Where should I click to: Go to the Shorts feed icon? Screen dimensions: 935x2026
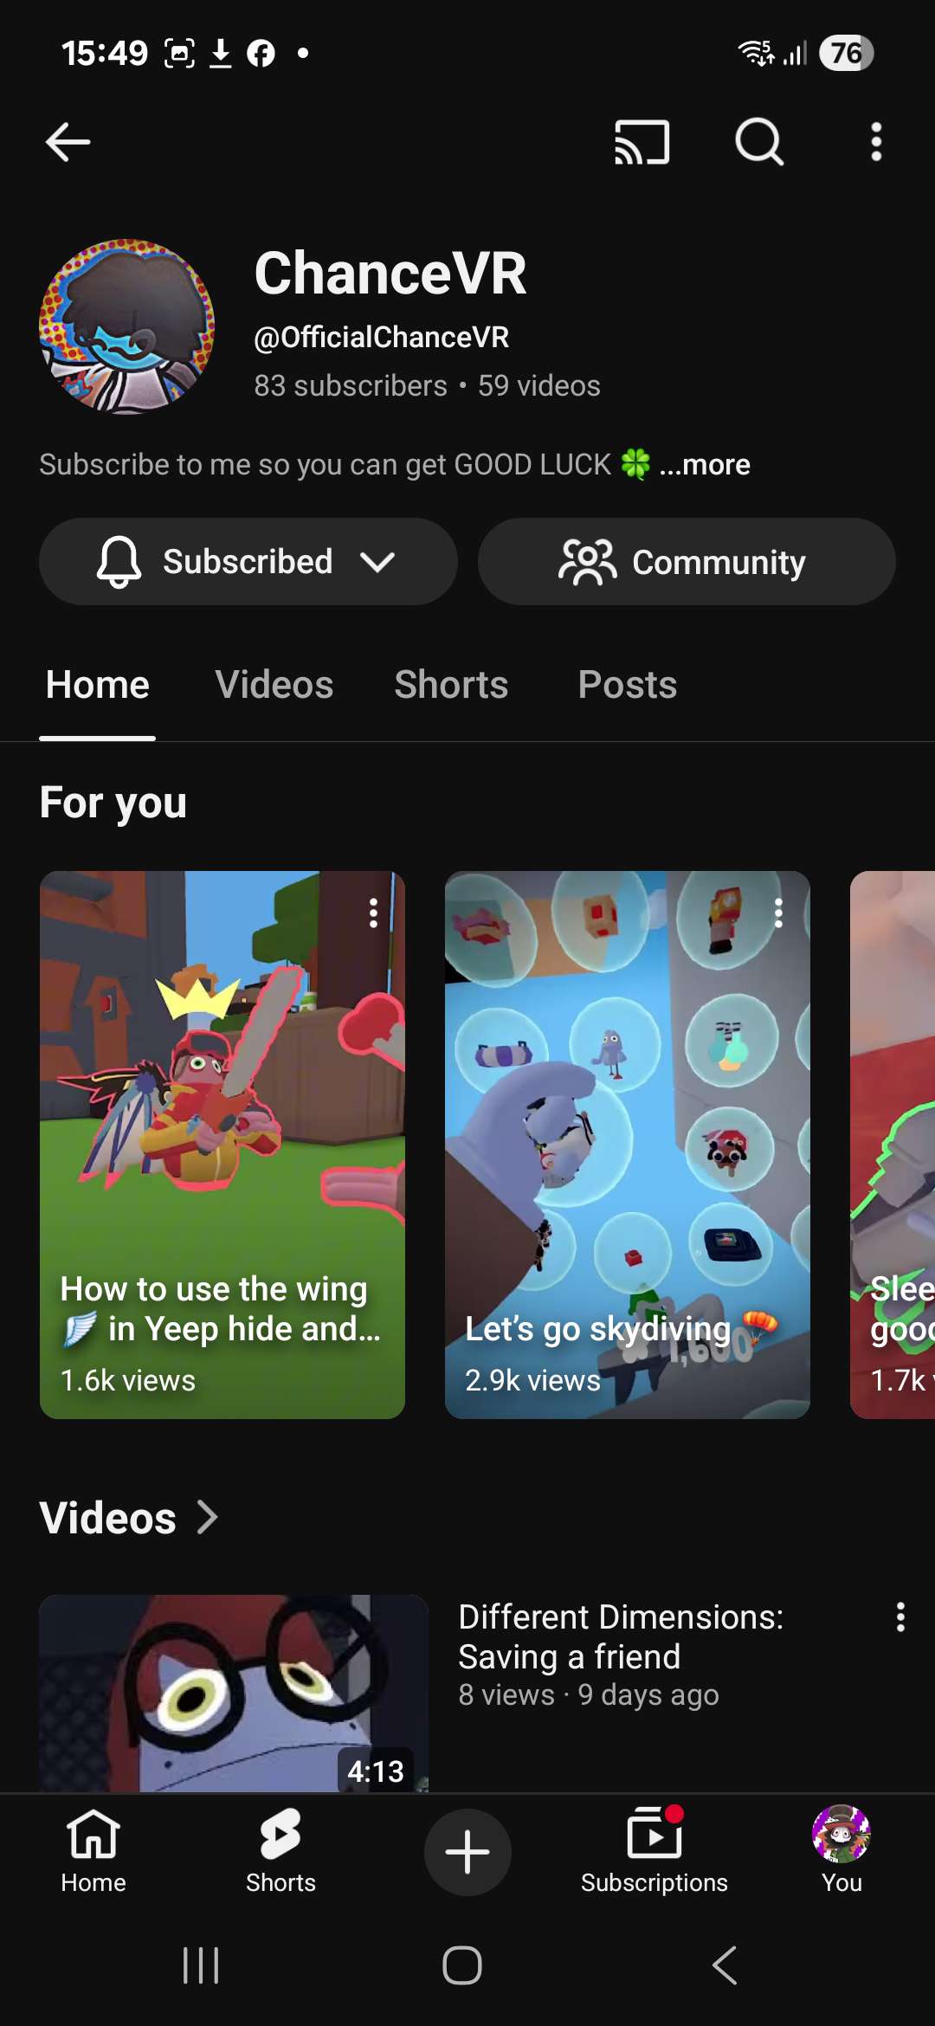pyautogui.click(x=280, y=1834)
